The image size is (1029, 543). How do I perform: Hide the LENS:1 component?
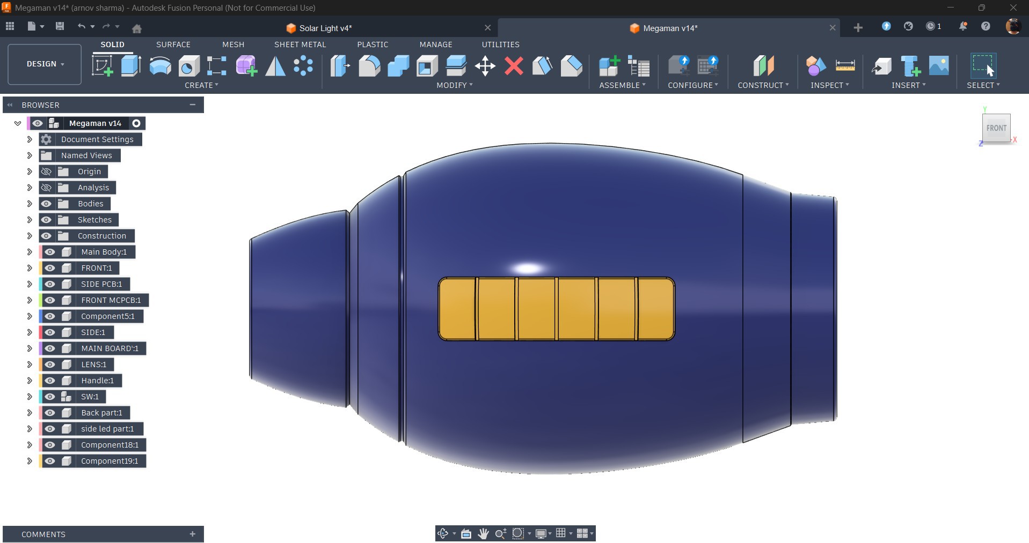tap(50, 365)
